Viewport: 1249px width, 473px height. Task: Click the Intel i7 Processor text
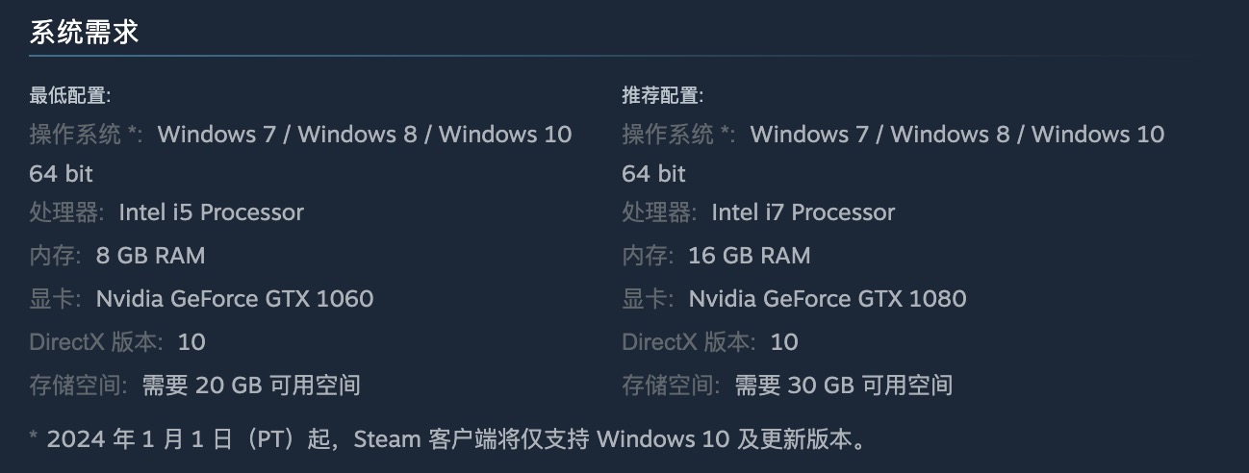point(803,212)
